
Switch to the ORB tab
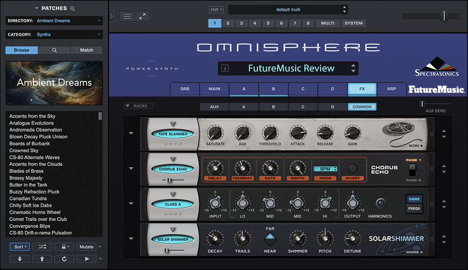185,89
